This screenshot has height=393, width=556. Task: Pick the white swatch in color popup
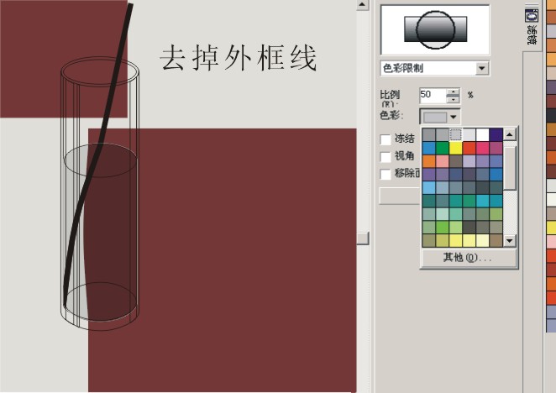482,135
